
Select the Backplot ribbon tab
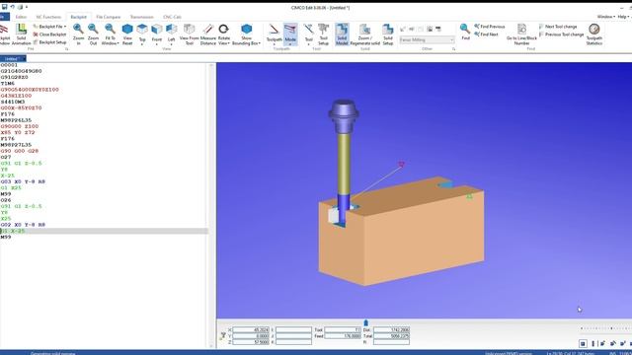point(79,17)
